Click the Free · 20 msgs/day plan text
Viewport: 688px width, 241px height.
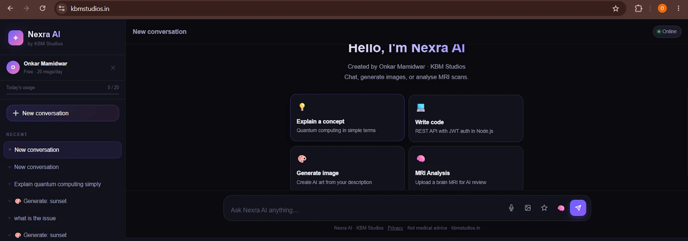click(x=43, y=72)
